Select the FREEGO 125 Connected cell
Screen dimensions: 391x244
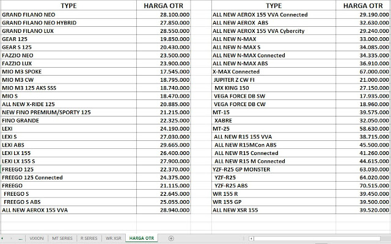[68, 178]
